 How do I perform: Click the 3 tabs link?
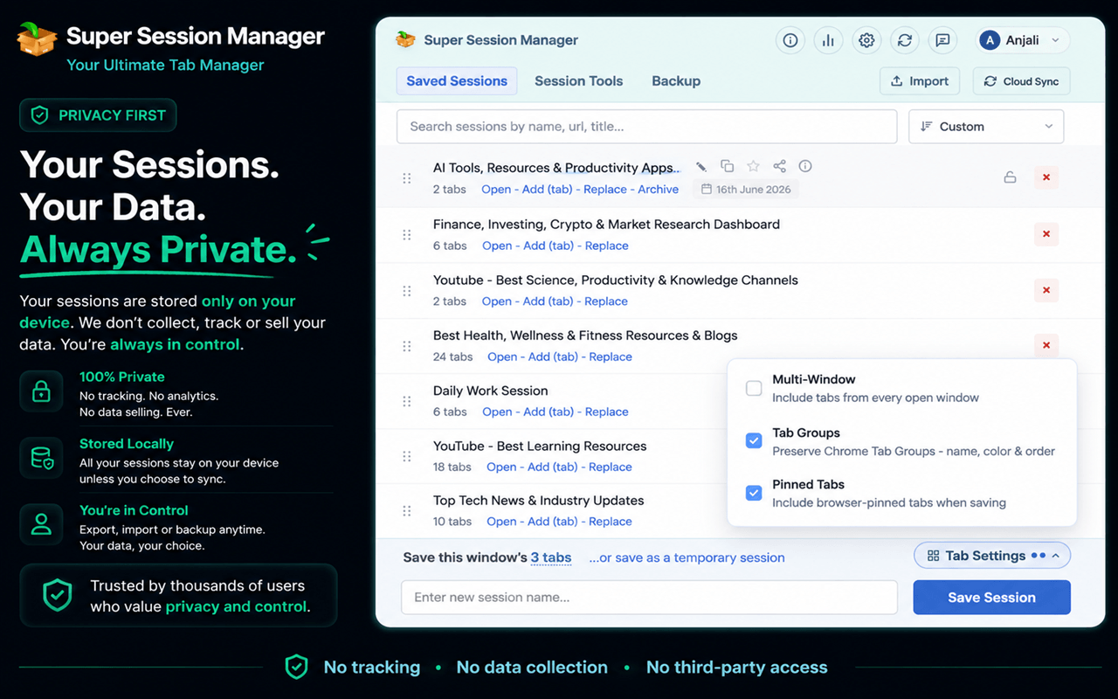pos(551,557)
